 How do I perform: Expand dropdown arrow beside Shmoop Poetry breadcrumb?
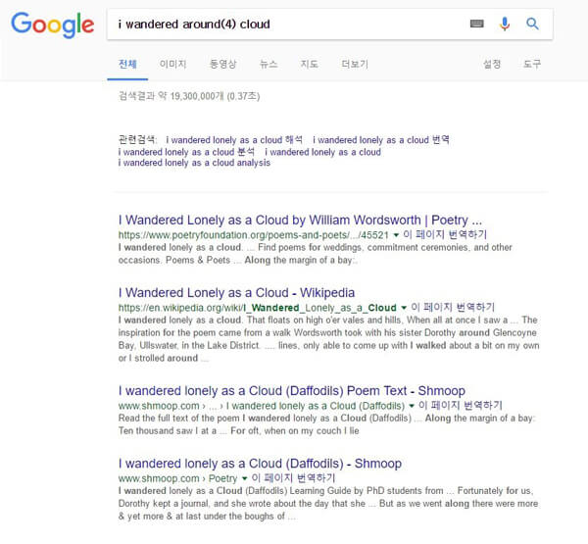pyautogui.click(x=244, y=478)
